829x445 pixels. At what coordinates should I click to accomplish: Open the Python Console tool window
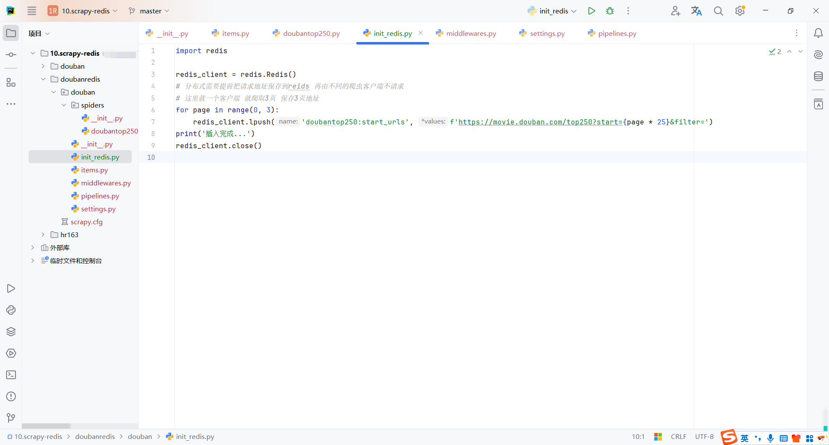click(11, 310)
